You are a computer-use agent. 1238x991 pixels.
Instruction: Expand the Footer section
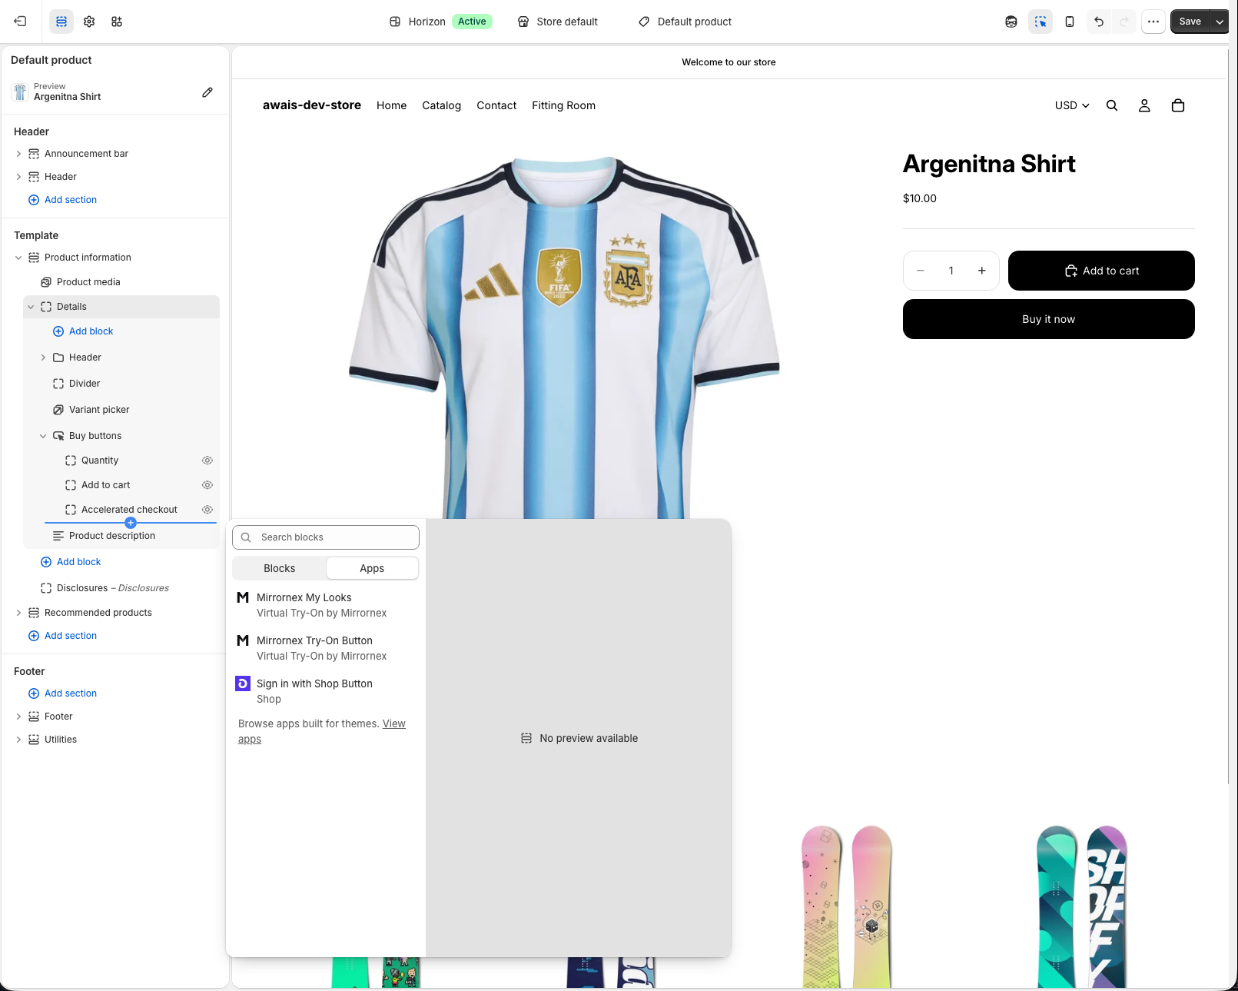coord(18,717)
